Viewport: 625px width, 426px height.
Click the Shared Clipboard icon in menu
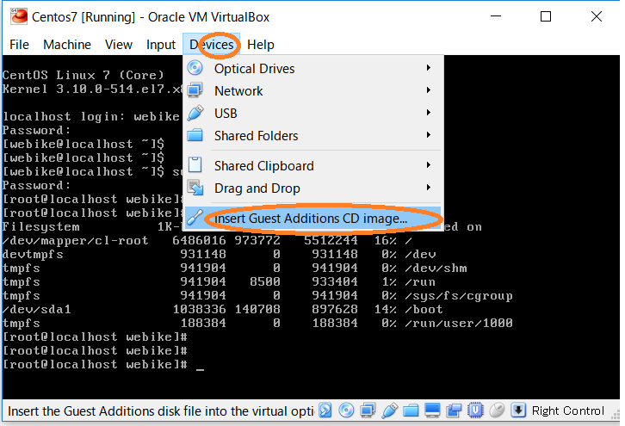tap(195, 164)
